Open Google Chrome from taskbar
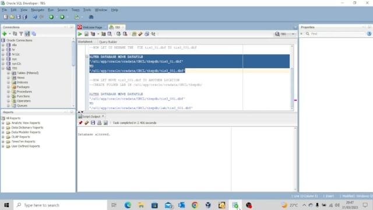Image resolution: width=373 pixels, height=210 pixels. tap(195, 205)
